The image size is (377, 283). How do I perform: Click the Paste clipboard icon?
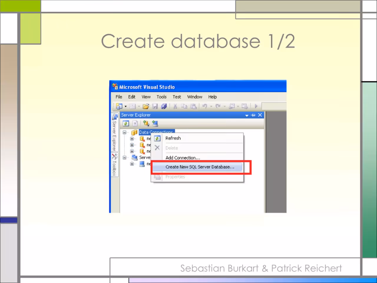194,106
